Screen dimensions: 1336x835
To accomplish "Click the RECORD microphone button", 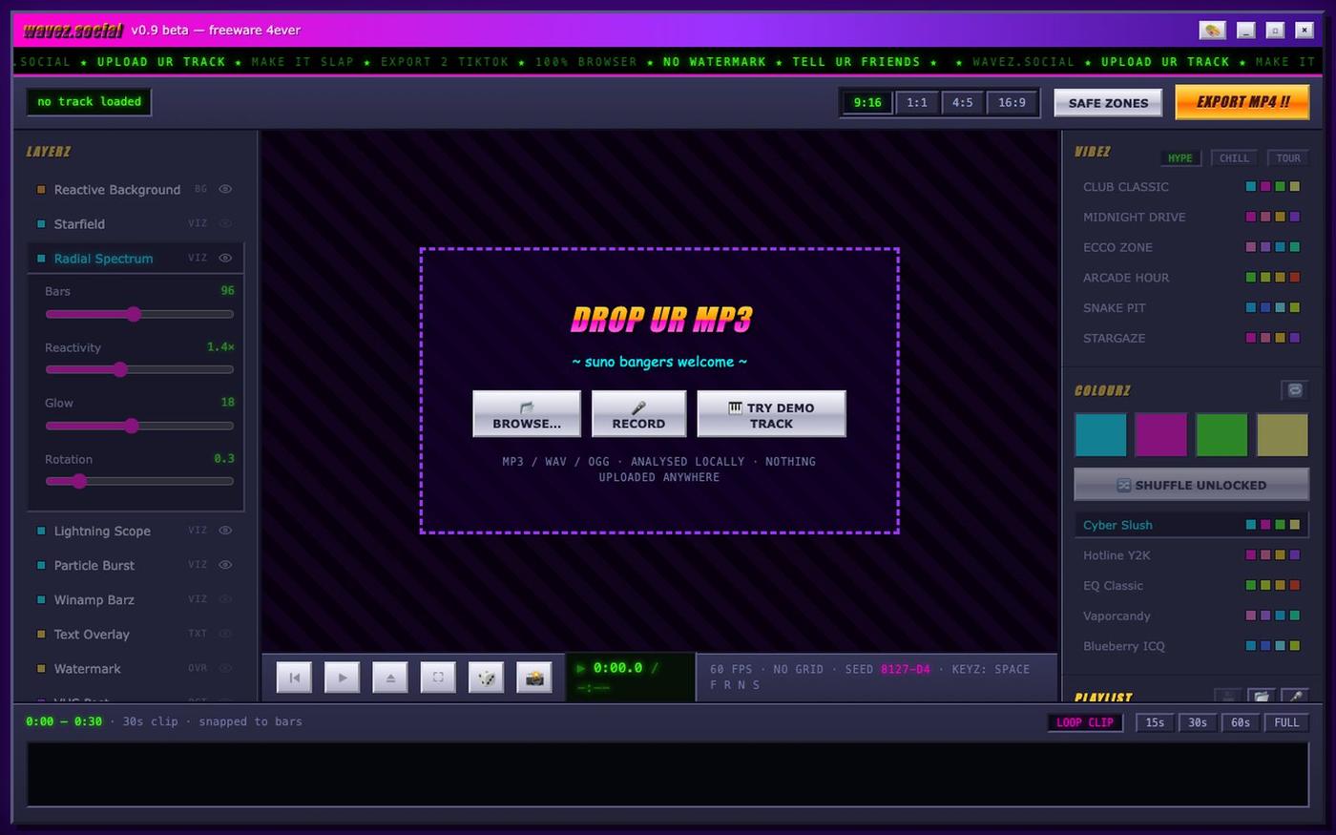I will 638,414.
